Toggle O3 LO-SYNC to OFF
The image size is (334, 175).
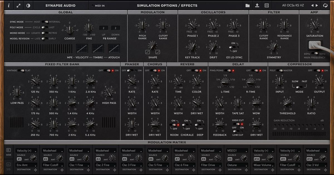(x=233, y=48)
